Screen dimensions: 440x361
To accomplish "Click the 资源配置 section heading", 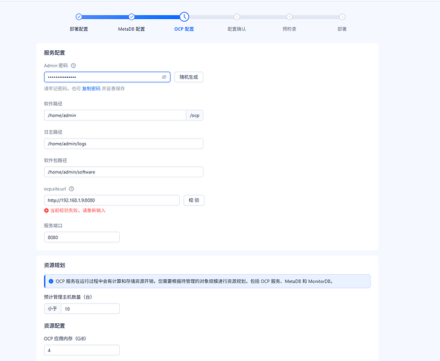I will pos(54,326).
